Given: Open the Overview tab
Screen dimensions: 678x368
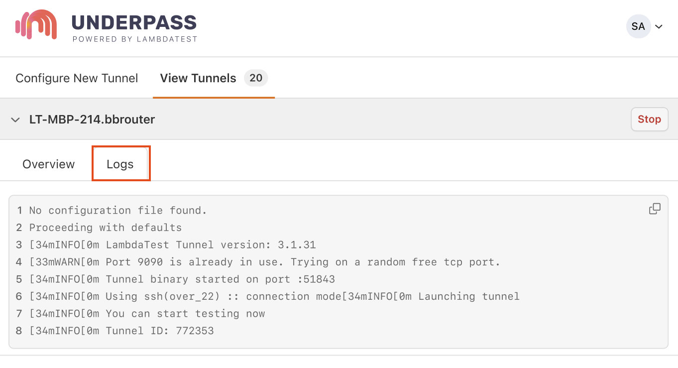Looking at the screenshot, I should (49, 164).
